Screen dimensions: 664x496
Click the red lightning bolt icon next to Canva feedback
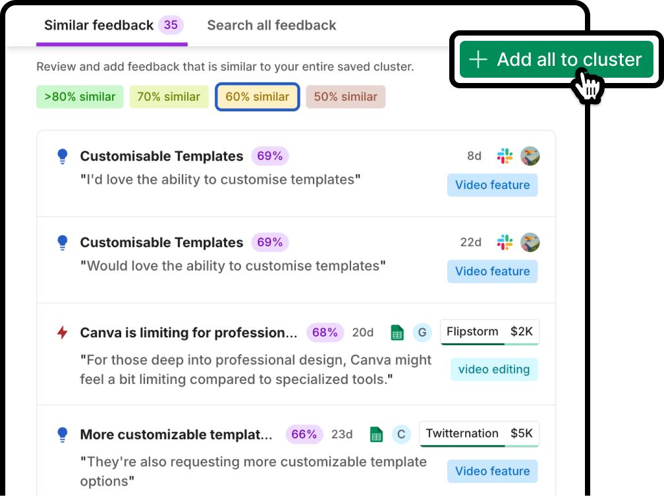(x=62, y=333)
